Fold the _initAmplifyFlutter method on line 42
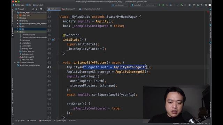Viewport: 223px width, 125px height. coord(58,62)
